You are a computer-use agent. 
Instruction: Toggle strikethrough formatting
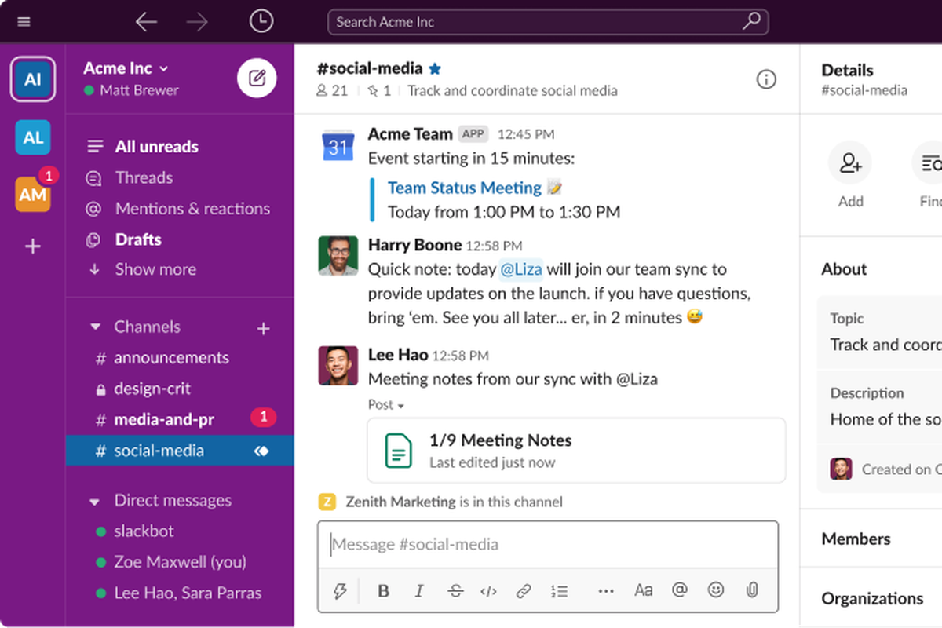pos(455,591)
